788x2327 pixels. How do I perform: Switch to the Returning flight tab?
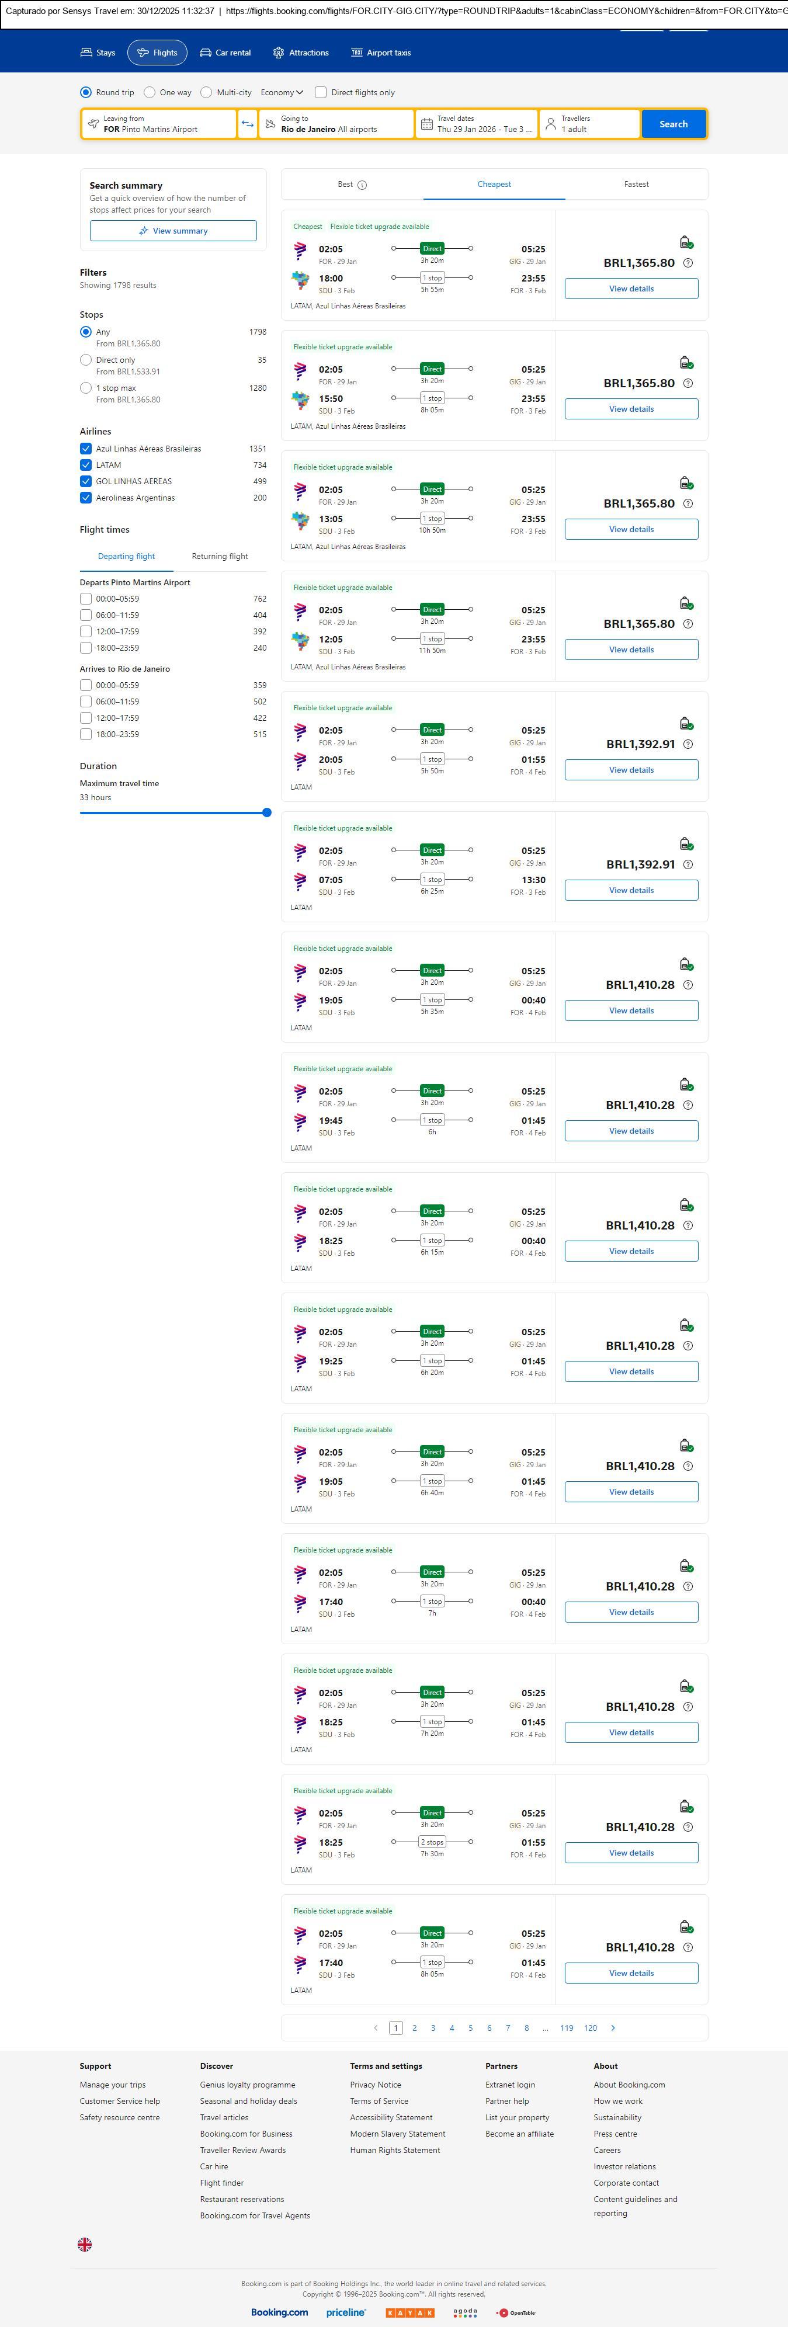pos(220,557)
